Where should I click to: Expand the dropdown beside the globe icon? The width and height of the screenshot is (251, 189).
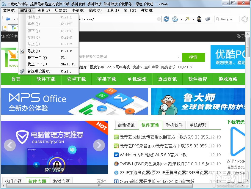(181, 19)
